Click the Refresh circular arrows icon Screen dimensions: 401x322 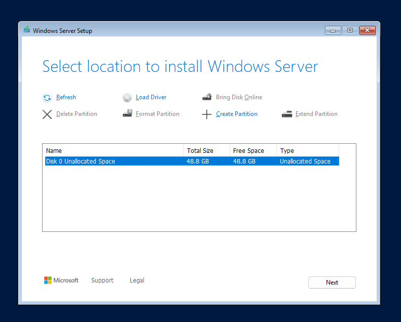click(x=47, y=98)
